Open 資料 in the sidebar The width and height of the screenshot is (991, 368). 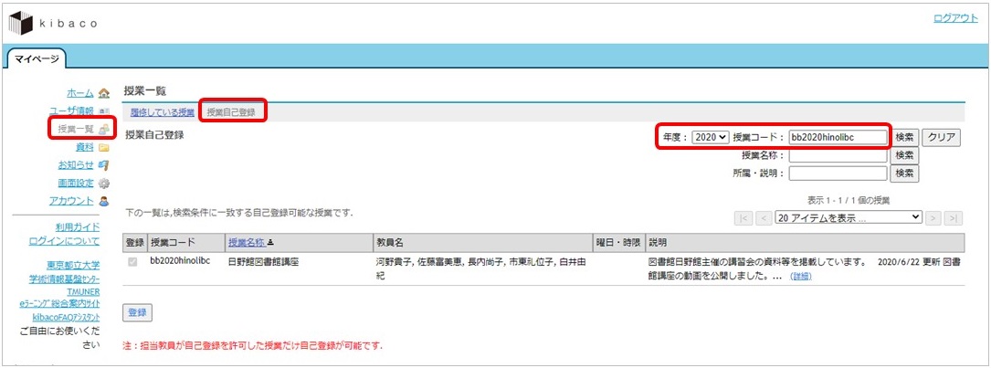[x=85, y=147]
